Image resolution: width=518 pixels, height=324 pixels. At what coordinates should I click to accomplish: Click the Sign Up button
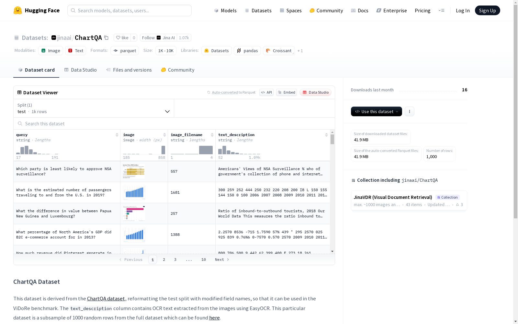coord(487,10)
